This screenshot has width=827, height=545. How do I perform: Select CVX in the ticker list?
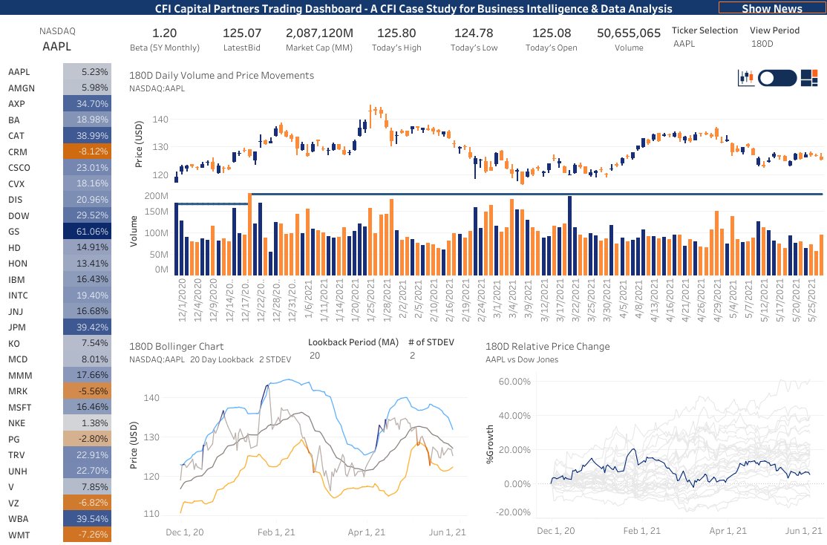click(16, 183)
